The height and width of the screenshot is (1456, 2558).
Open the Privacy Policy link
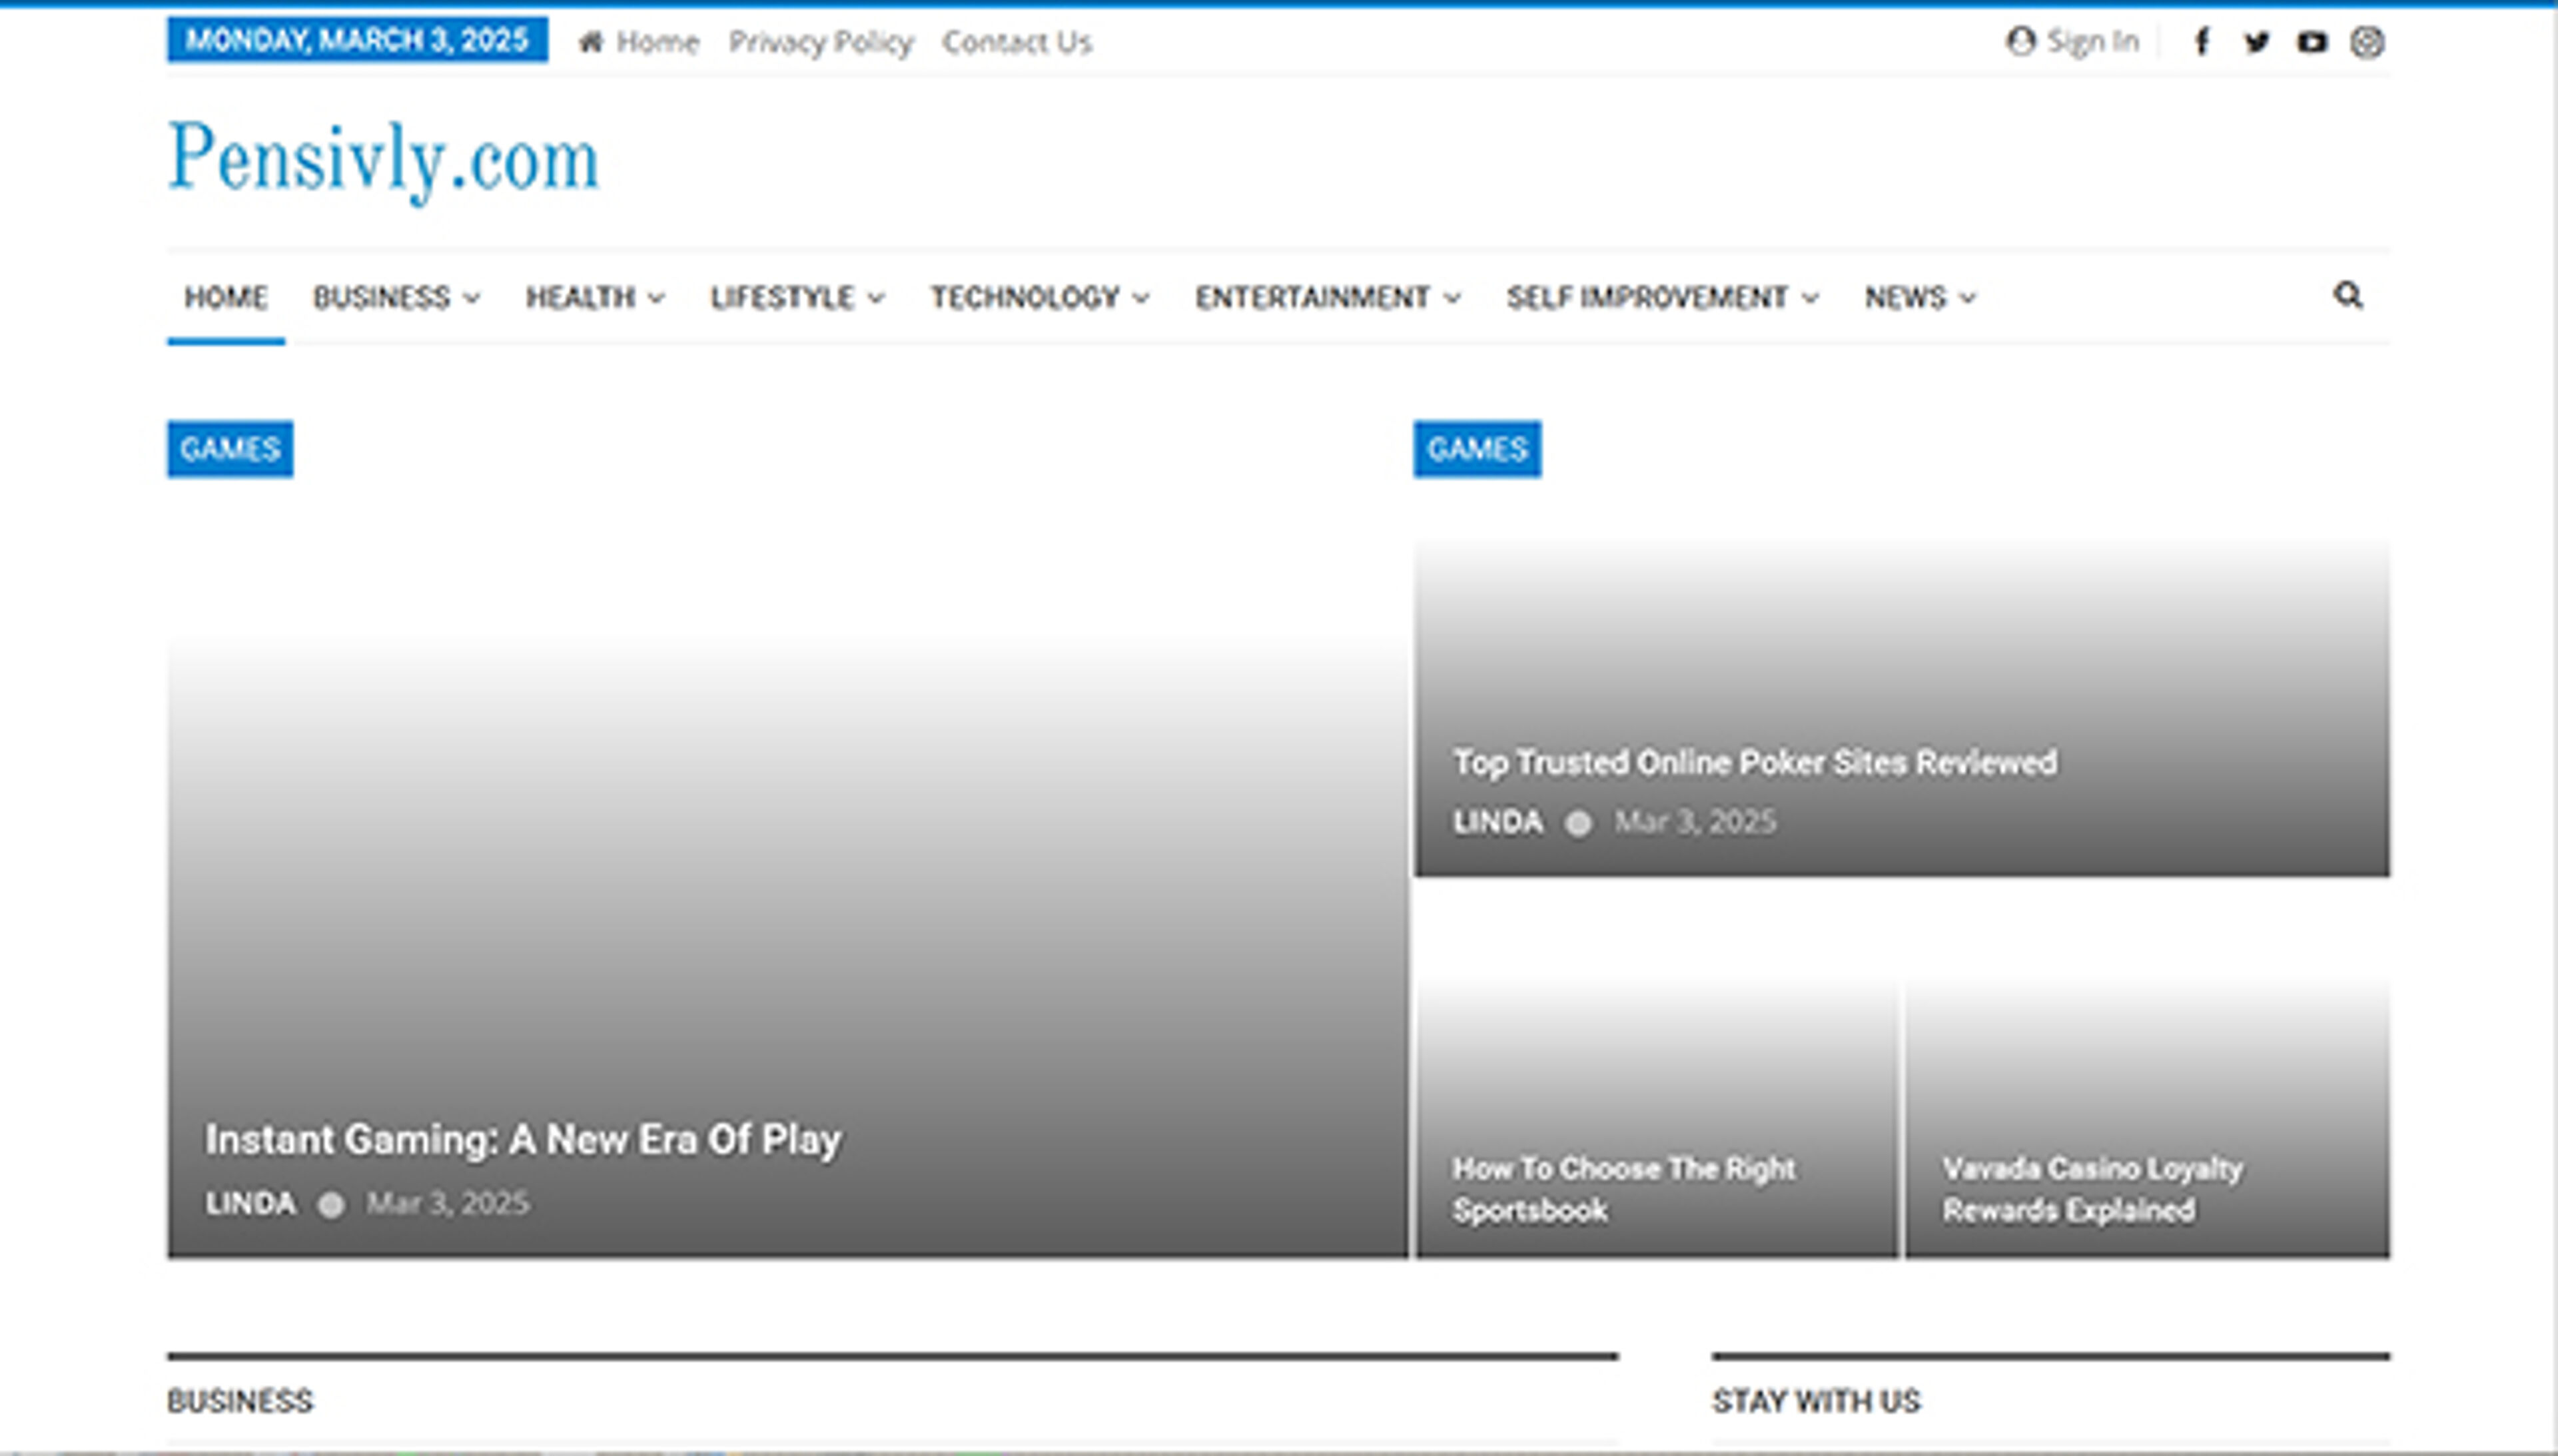820,42
